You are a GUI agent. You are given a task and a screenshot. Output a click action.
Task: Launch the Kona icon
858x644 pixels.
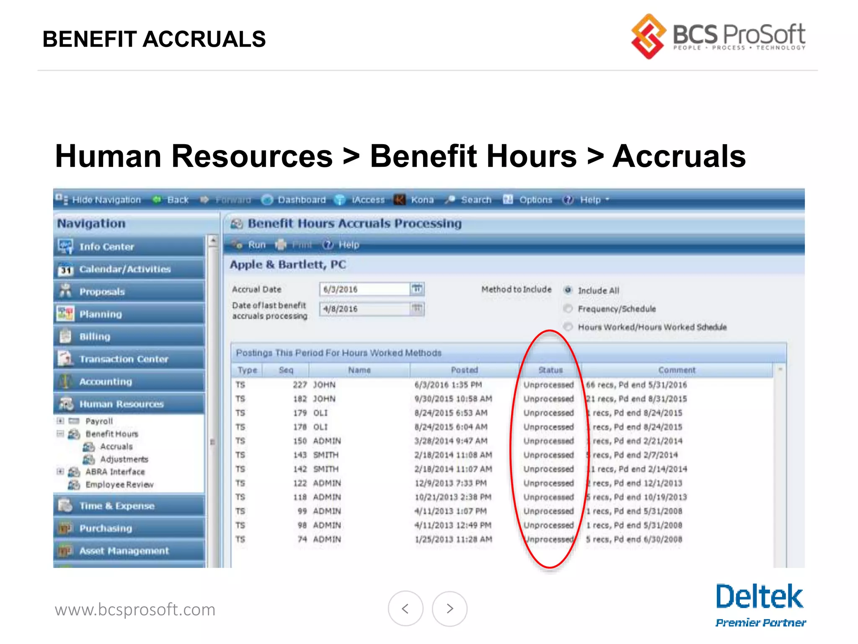pyautogui.click(x=400, y=200)
